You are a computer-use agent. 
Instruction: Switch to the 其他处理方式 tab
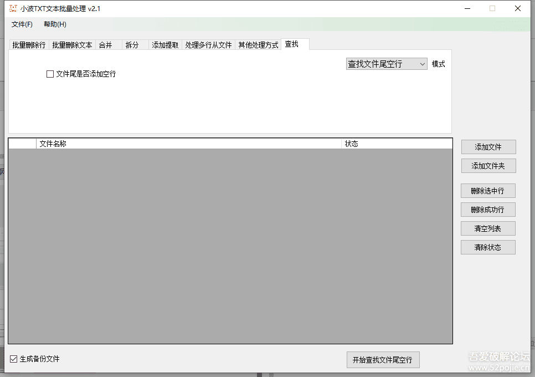(258, 45)
